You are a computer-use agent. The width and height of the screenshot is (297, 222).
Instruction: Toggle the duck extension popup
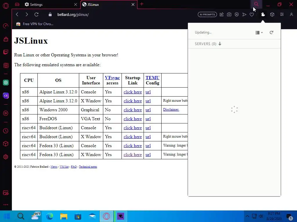(x=263, y=14)
